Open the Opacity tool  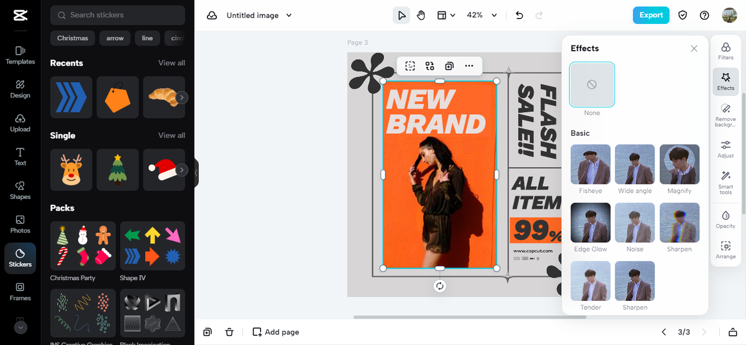(x=726, y=219)
